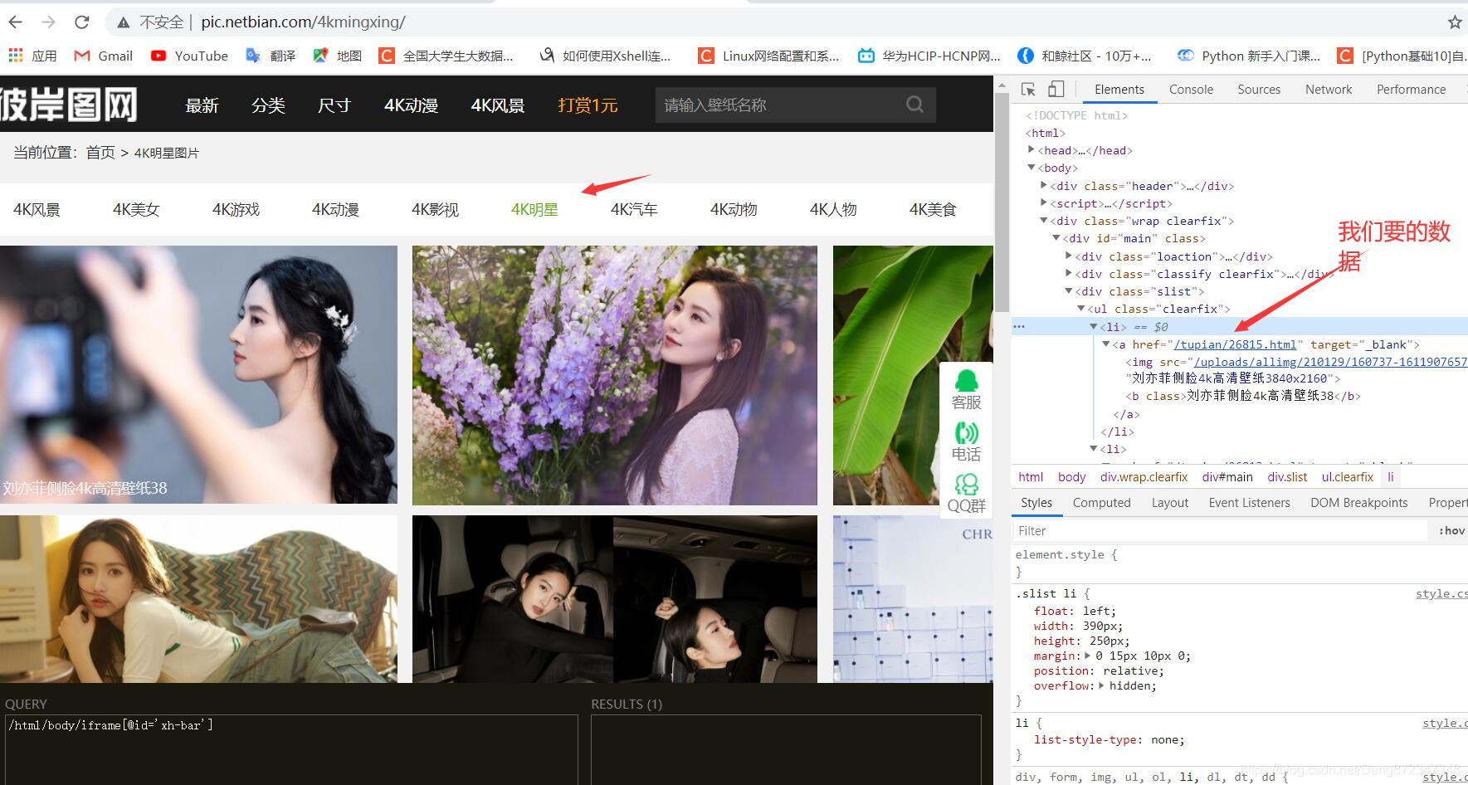Image resolution: width=1468 pixels, height=785 pixels.
Task: Click the three-dot icon beside li row
Action: click(x=1019, y=327)
